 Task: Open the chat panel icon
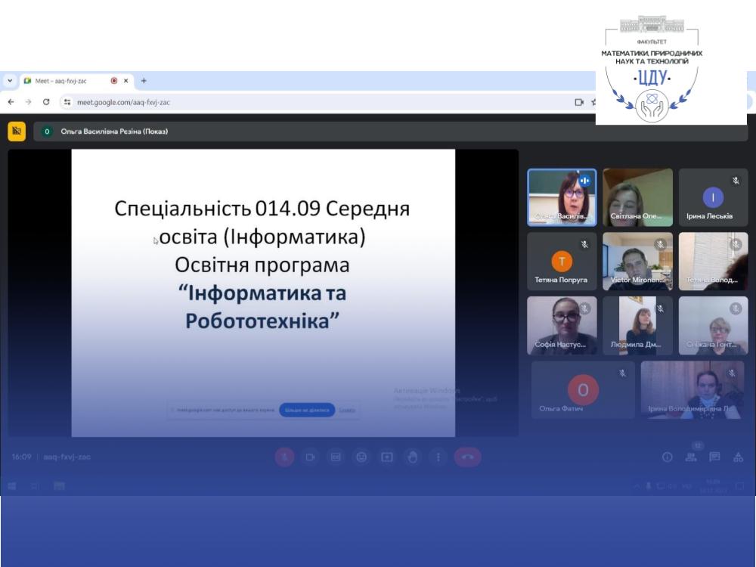(x=714, y=457)
